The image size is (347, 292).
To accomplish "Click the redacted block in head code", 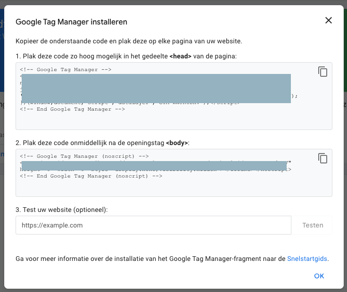I will click(156, 88).
